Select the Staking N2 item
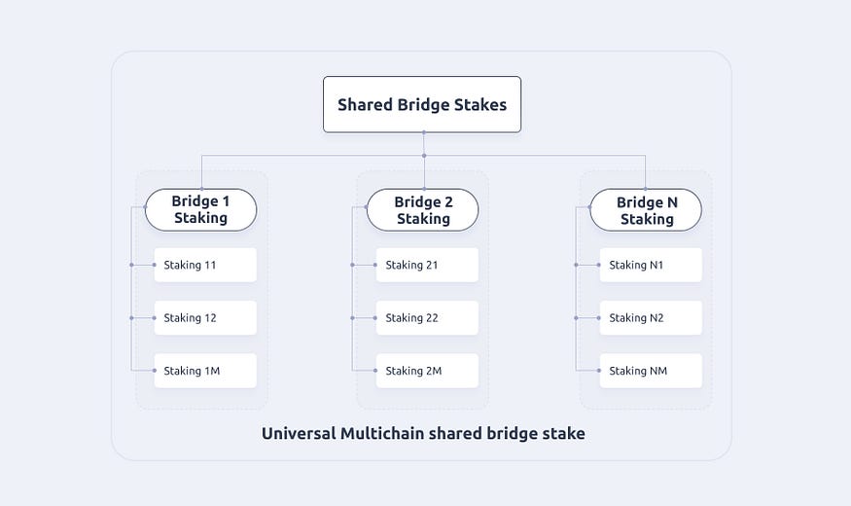 [650, 318]
